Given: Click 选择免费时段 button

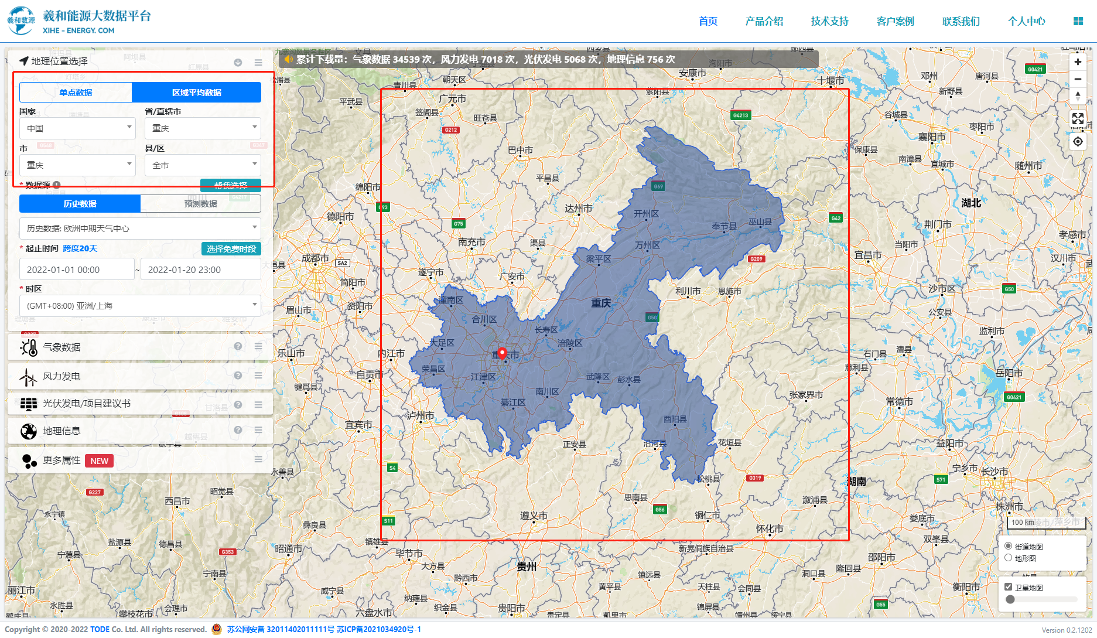Looking at the screenshot, I should [231, 249].
